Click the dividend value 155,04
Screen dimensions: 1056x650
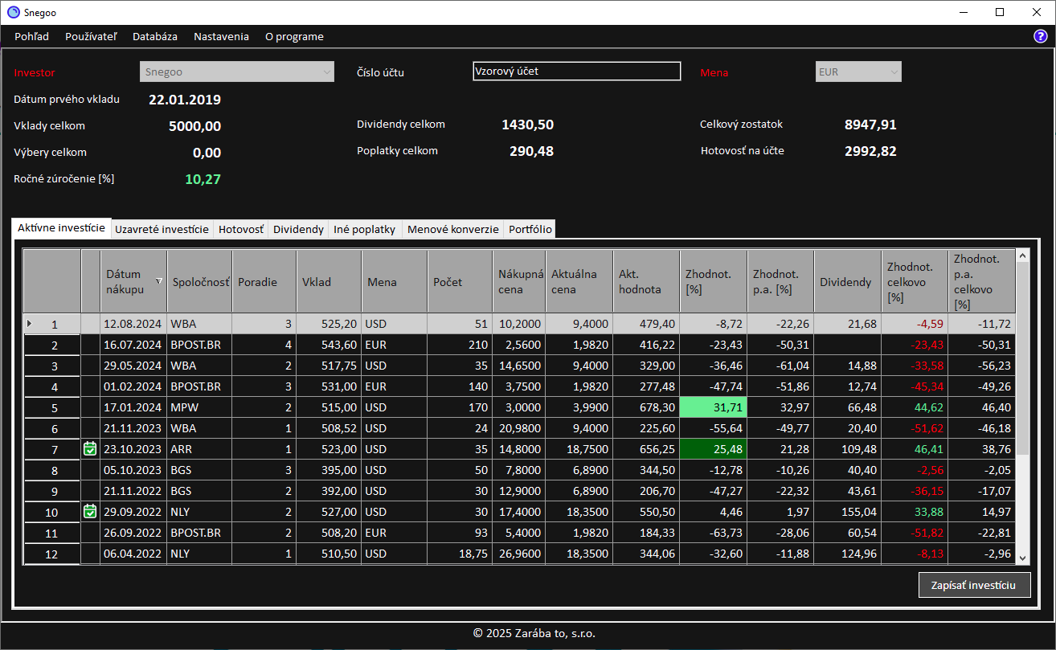[848, 512]
